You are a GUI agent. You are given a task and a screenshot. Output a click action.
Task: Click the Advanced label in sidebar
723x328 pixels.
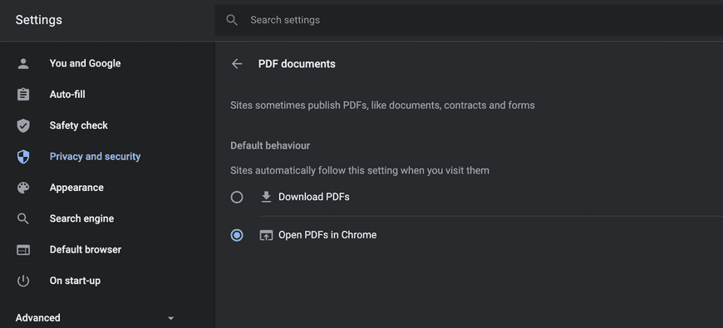[37, 318]
